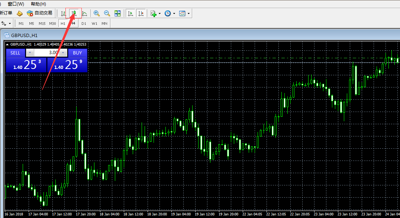Screen dimensions: 400x218
Task: Open the 窗口(W) menu
Action: click(x=16, y=4)
